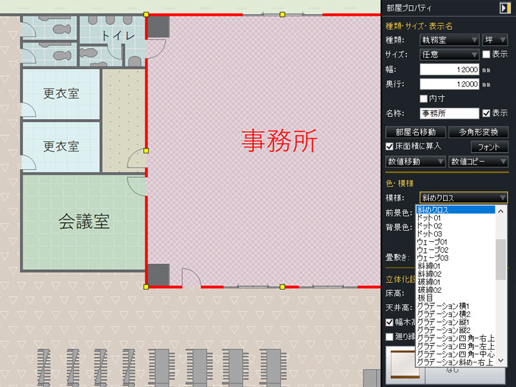The height and width of the screenshot is (387, 516).
Task: Click the door symbol on the office's bottom wall
Action: tap(192, 279)
